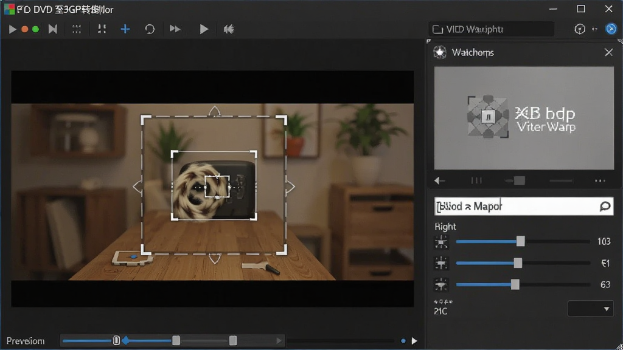623x350 pixels.
Task: Click the blue diamond marker on Preview timeline
Action: click(125, 340)
